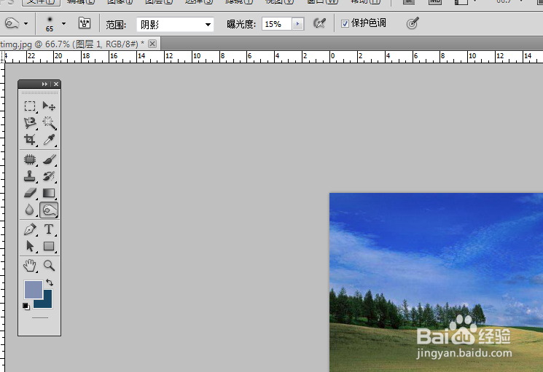Toggle the brush panel button
The width and height of the screenshot is (543, 372).
(x=84, y=23)
